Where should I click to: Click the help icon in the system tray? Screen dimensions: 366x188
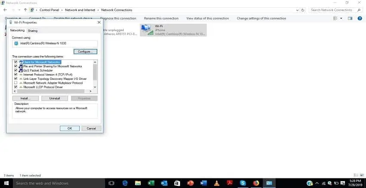(x=310, y=183)
